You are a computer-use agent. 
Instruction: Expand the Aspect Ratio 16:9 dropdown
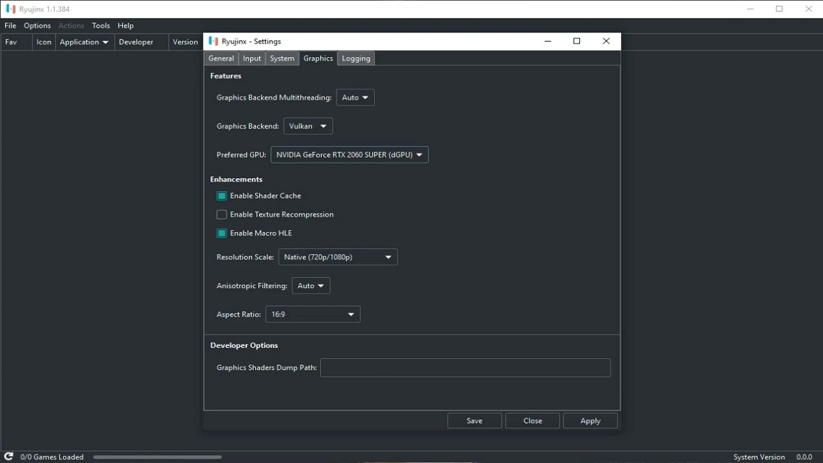tap(312, 314)
